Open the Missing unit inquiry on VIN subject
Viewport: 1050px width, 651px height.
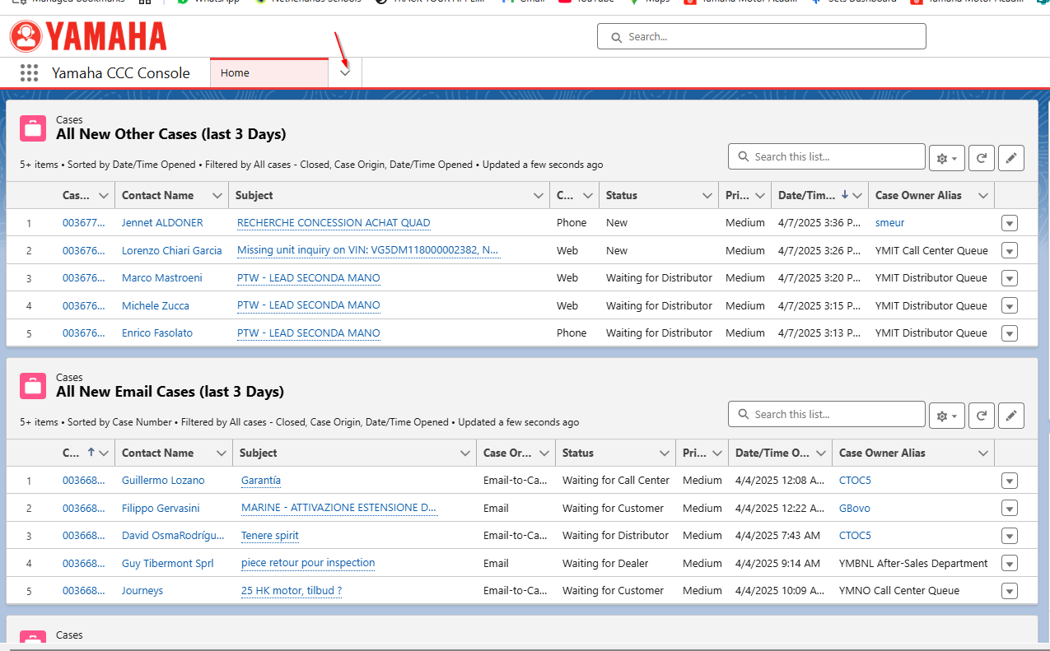pyautogui.click(x=368, y=250)
